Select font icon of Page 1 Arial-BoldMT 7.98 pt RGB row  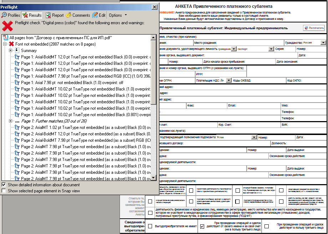[17, 76]
